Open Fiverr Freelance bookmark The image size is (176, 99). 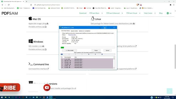point(24,8)
